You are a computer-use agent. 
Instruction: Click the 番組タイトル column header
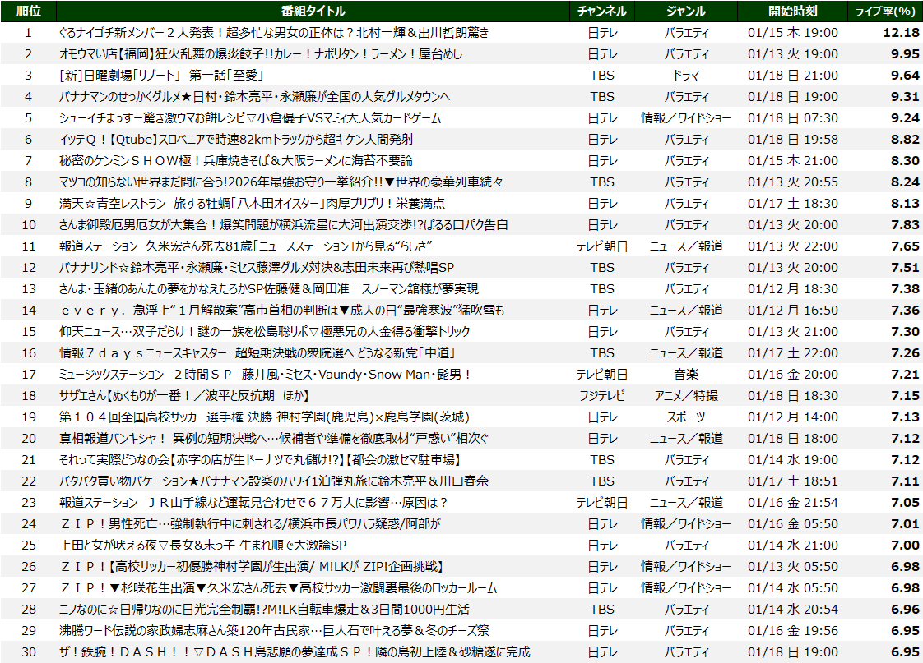(x=313, y=11)
